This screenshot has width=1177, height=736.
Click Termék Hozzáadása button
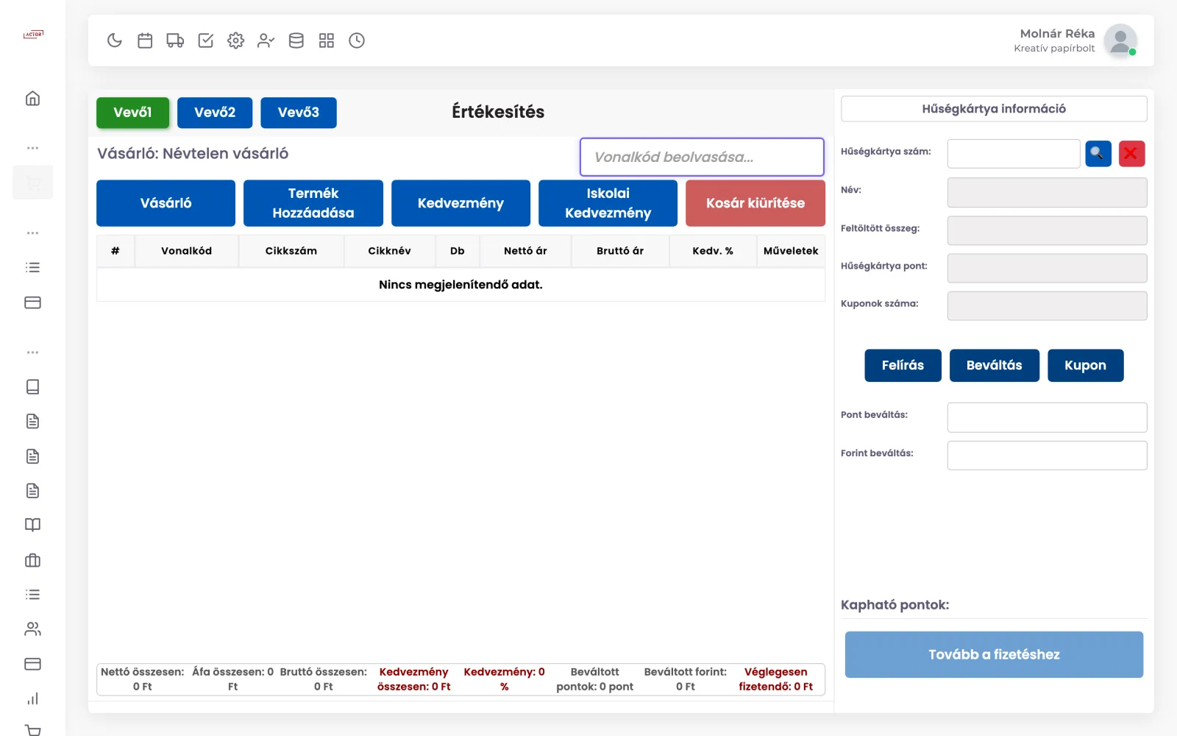tap(313, 203)
